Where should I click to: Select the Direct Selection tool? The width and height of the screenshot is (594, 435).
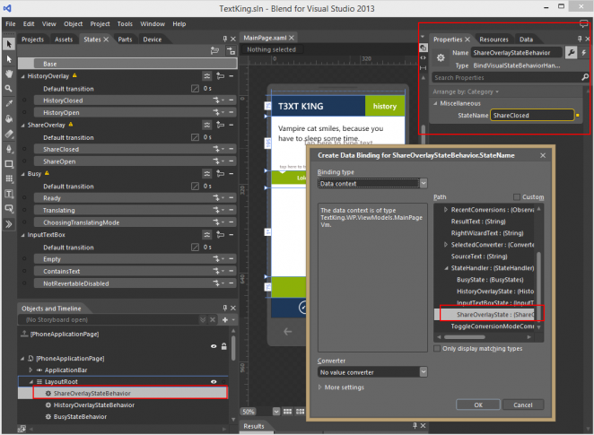(9, 59)
